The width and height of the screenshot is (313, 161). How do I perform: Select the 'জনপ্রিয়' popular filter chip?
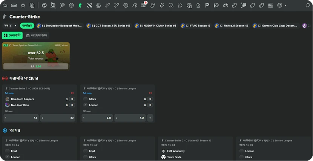tap(27, 26)
